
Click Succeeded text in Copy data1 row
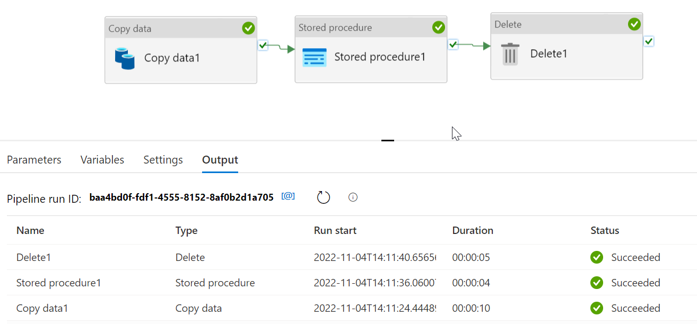pos(635,308)
